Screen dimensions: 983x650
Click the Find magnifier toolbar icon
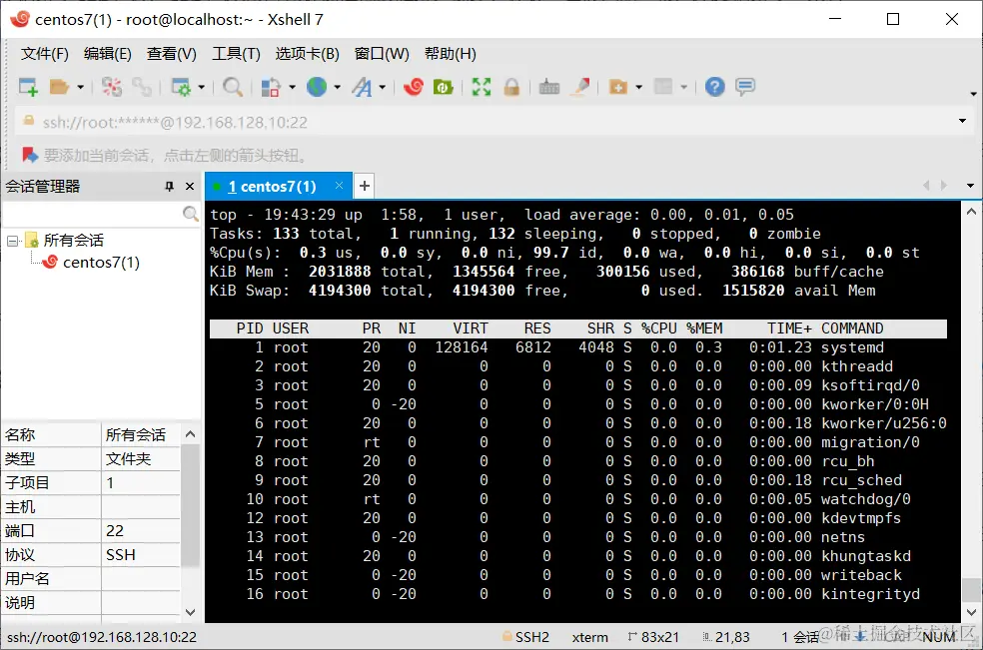233,87
